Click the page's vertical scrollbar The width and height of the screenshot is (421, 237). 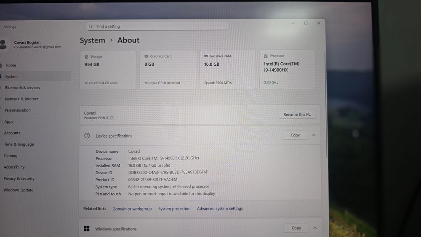pyautogui.click(x=326, y=105)
